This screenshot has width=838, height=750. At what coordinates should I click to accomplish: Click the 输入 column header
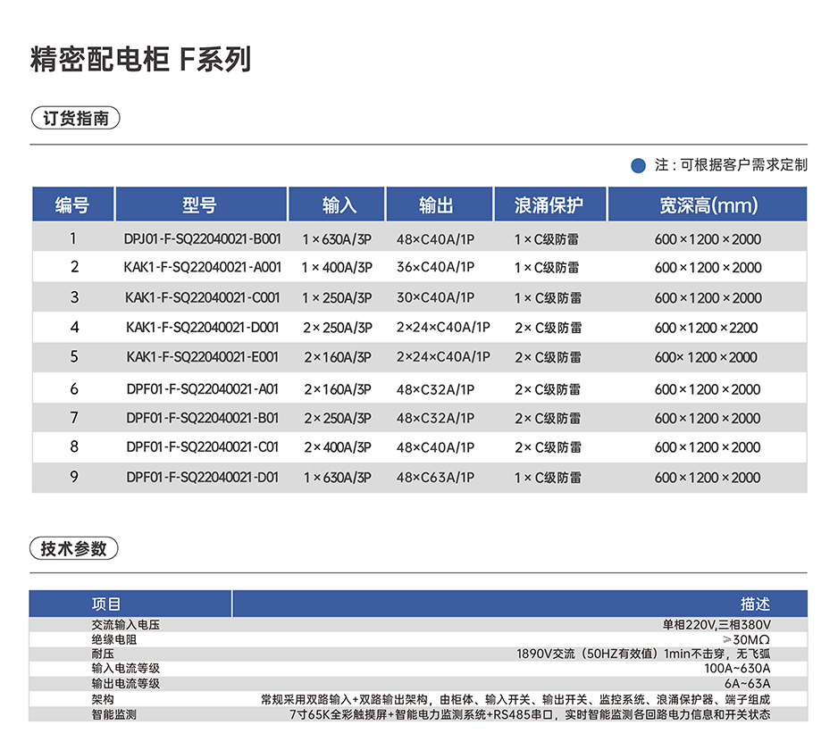click(x=337, y=204)
